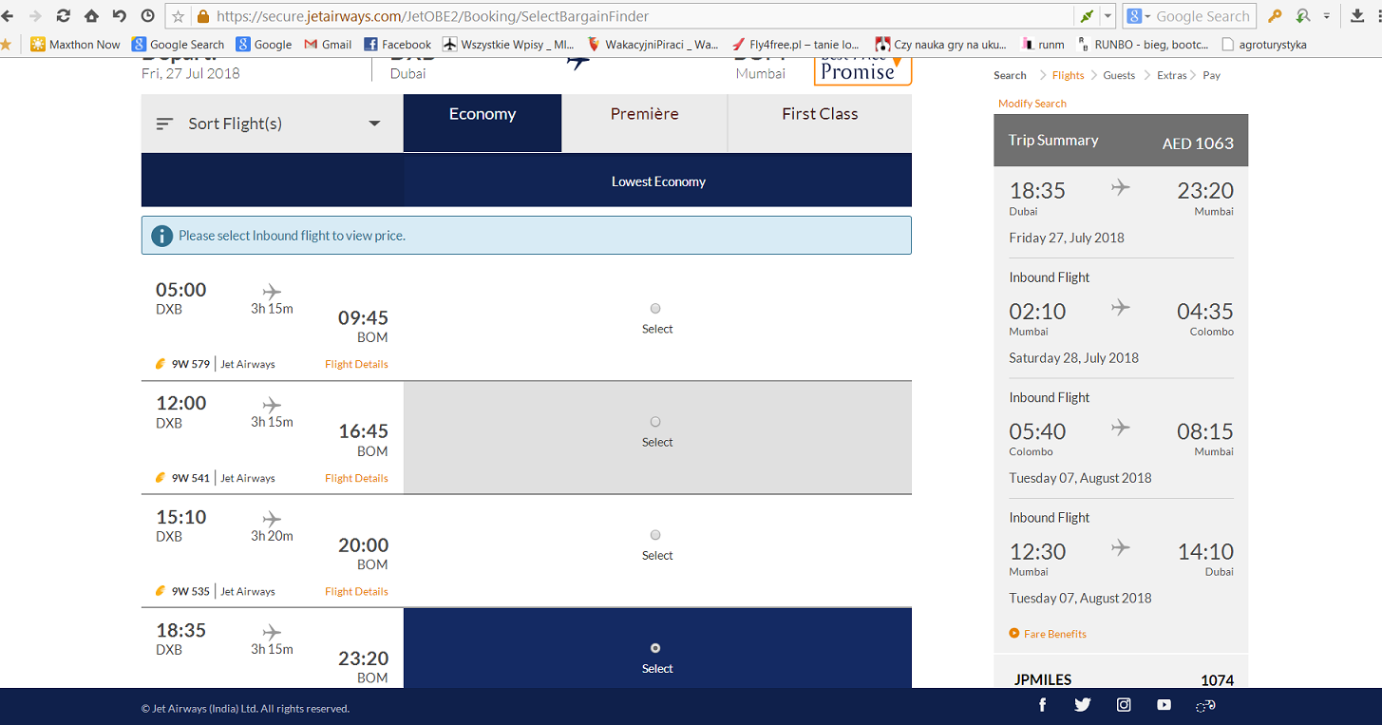Open Jet Airways Instagram icon

tap(1124, 705)
